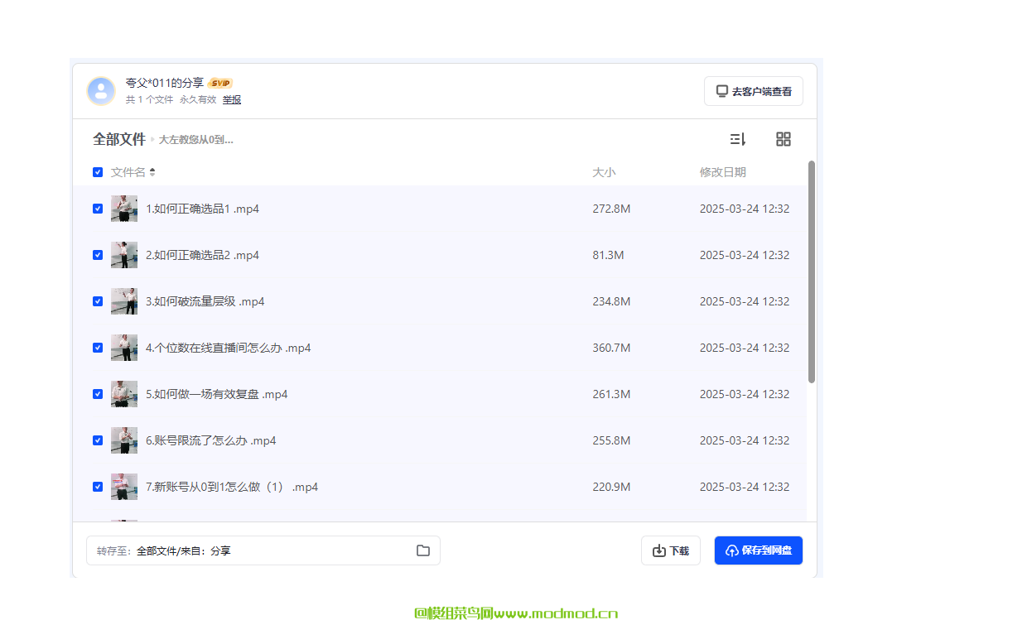Sort files by 文件名 column arrow
This screenshot has height=620, width=1032.
152,172
